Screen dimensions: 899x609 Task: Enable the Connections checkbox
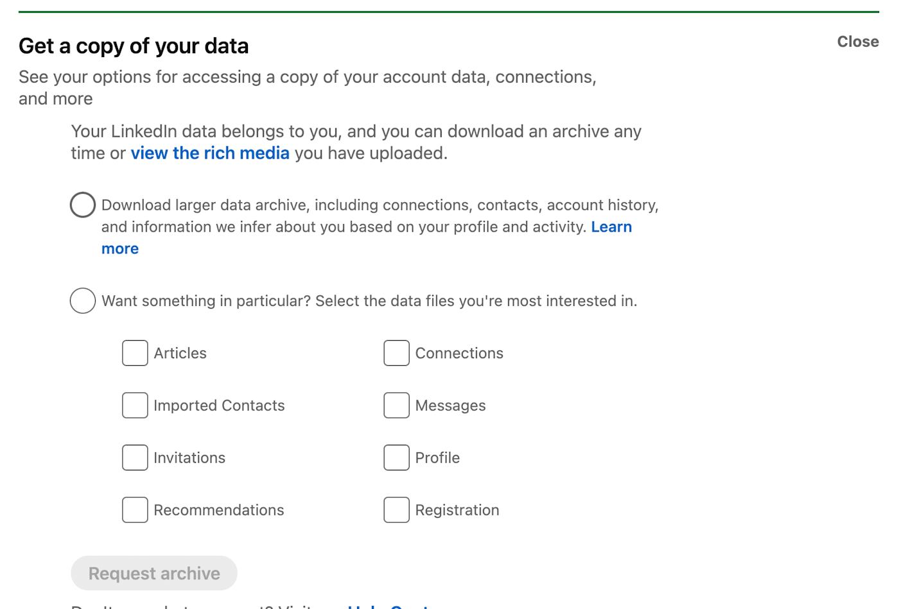pos(396,353)
